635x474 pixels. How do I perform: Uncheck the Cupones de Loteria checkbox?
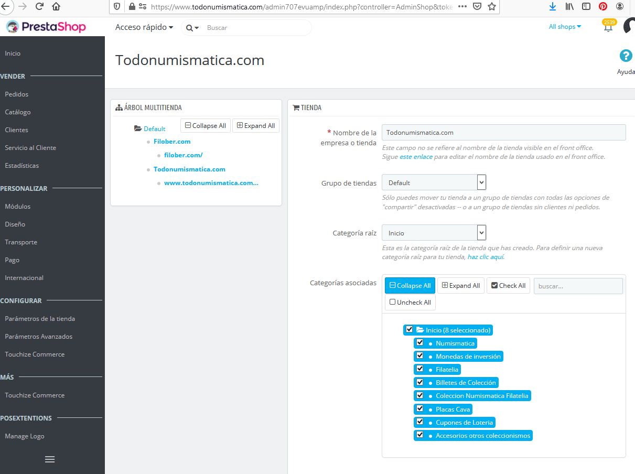point(419,422)
